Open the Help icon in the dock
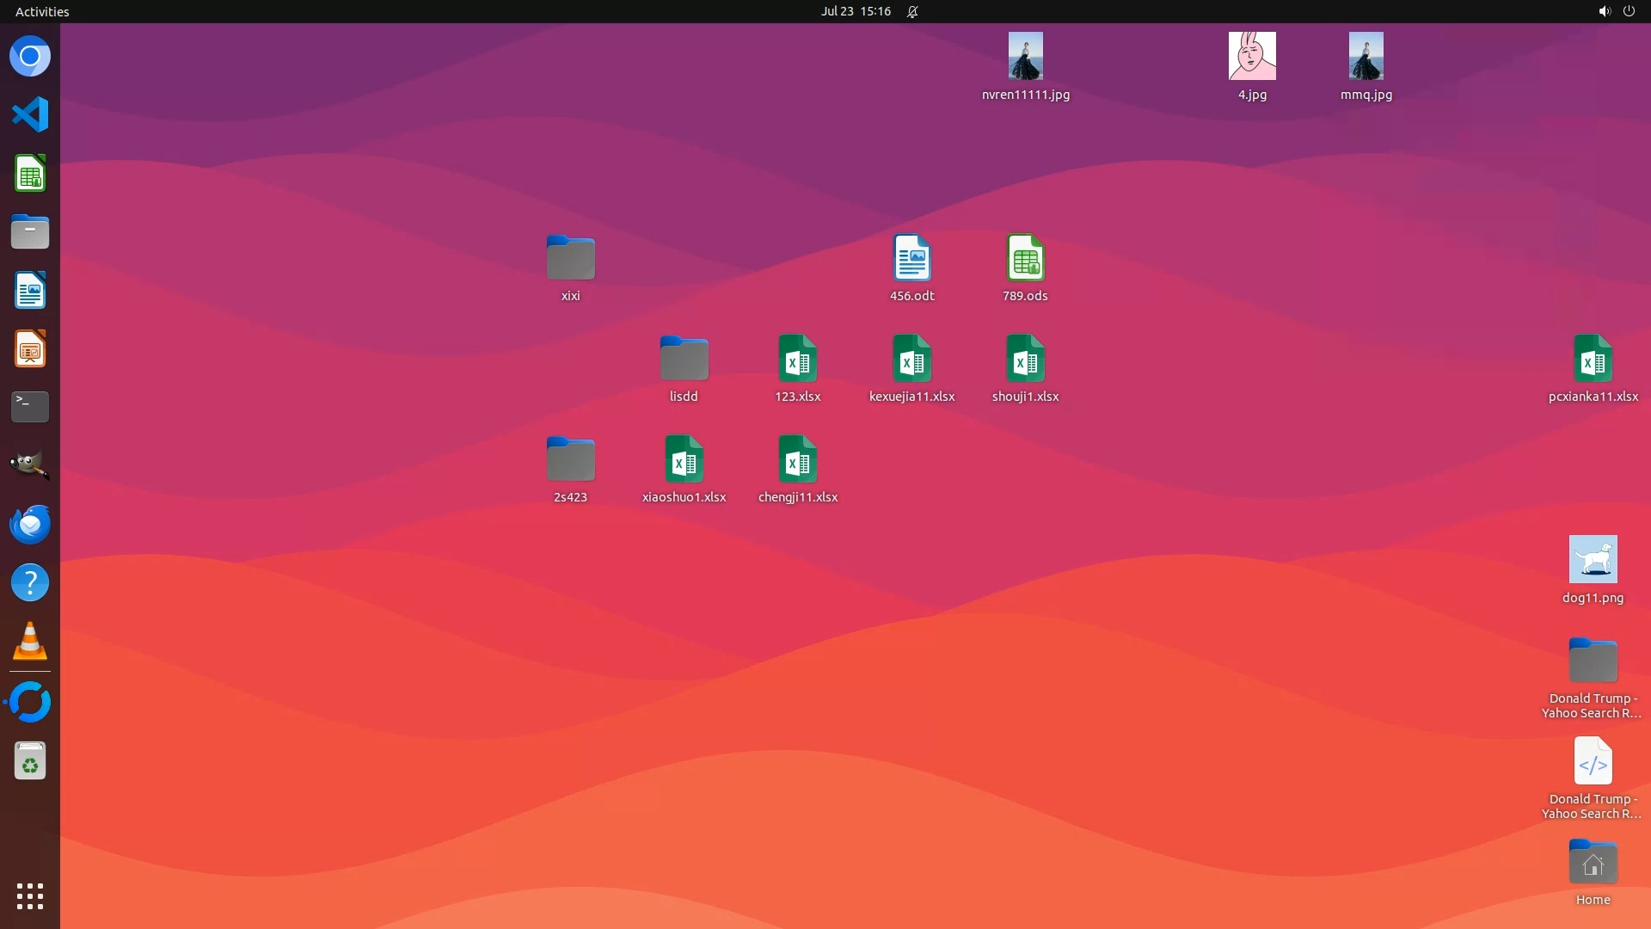Screen dimensions: 1651x929 click(30, 583)
